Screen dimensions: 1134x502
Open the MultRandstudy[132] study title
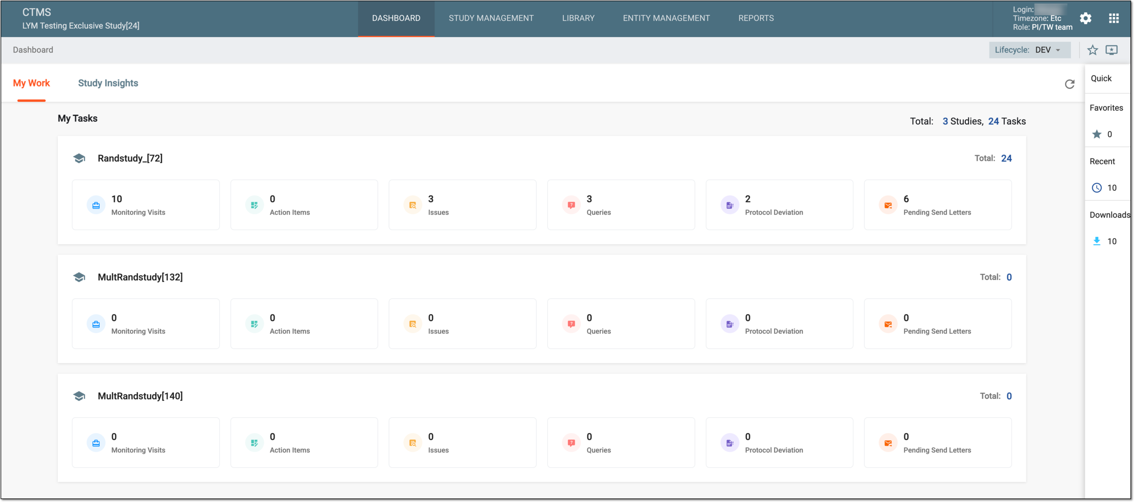[140, 277]
